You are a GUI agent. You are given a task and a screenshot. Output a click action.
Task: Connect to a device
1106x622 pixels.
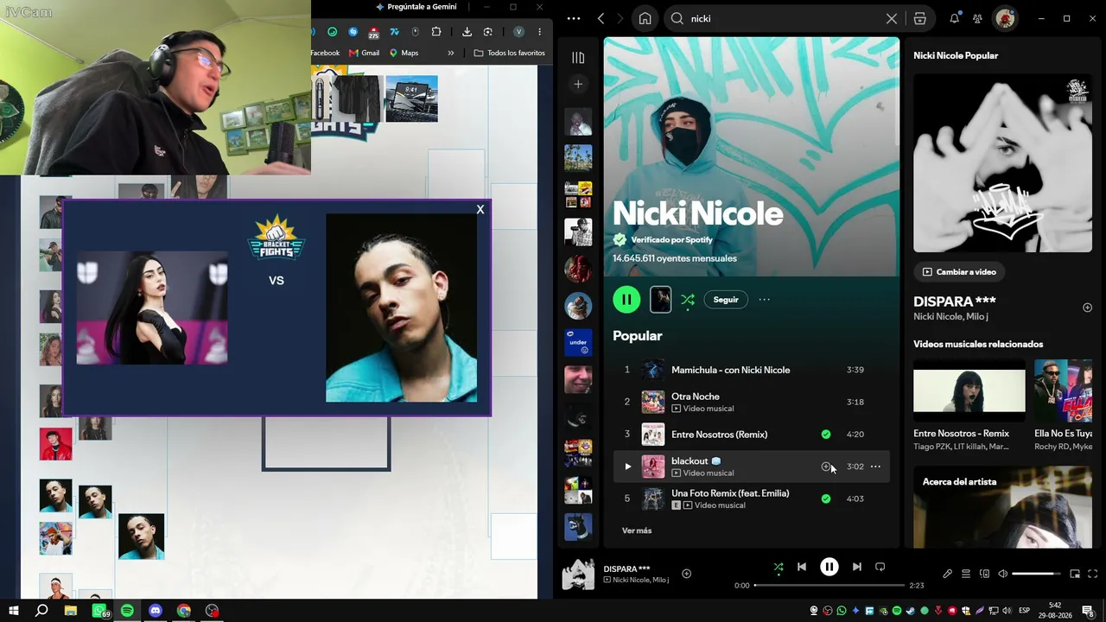(984, 574)
